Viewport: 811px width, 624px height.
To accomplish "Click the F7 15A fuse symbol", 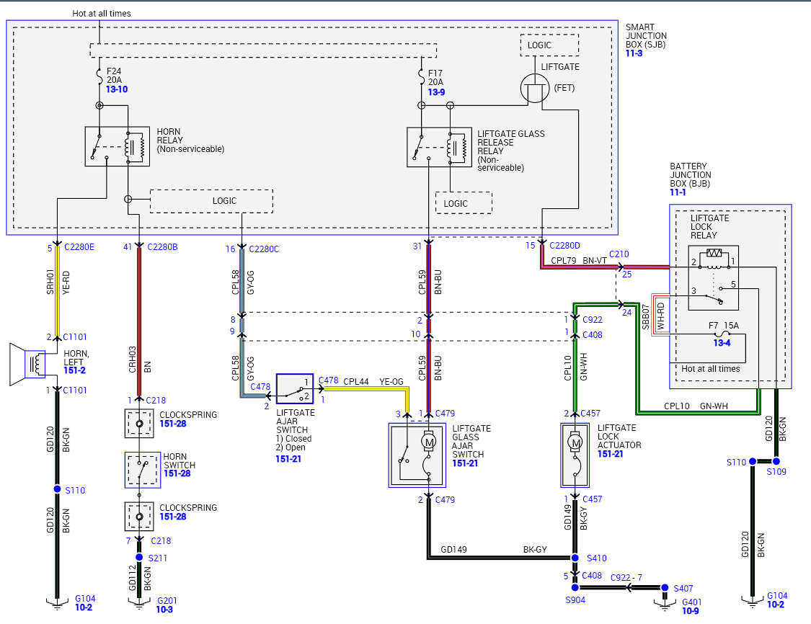I will 722,334.
